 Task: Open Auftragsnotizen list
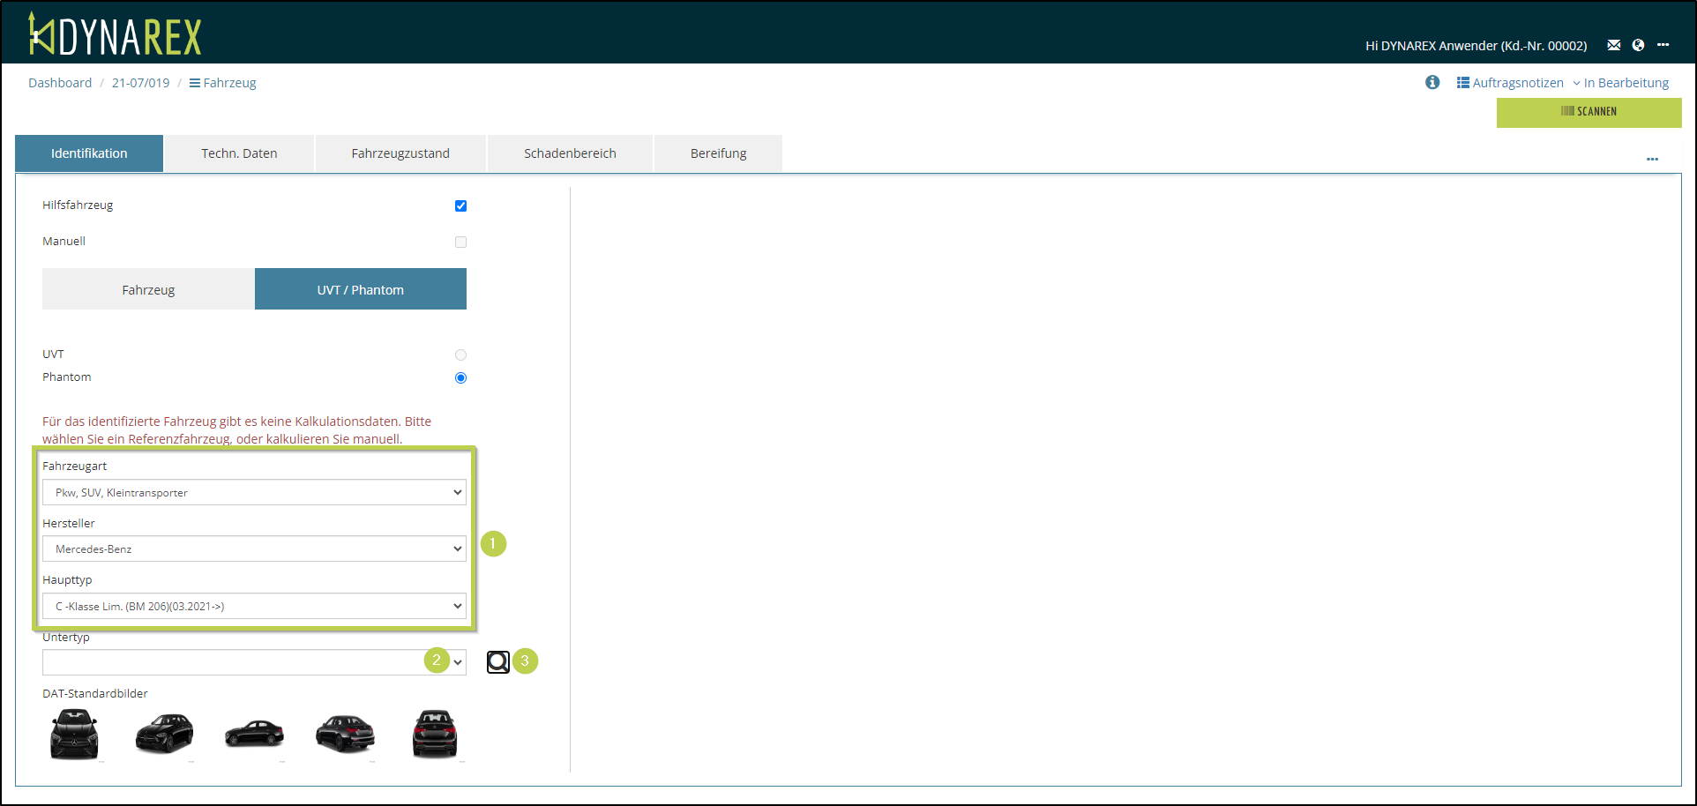pyautogui.click(x=1509, y=83)
